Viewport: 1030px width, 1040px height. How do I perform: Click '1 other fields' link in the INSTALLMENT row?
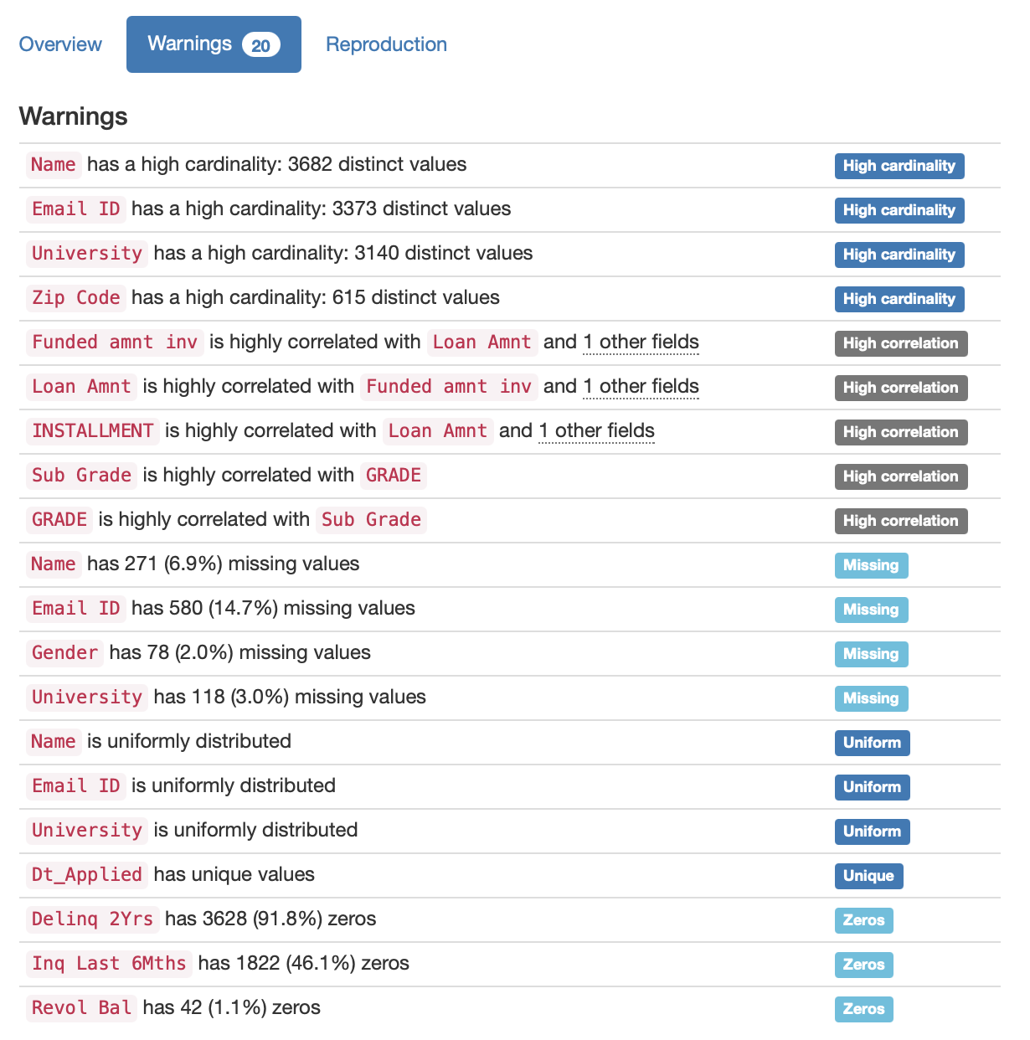pos(596,431)
